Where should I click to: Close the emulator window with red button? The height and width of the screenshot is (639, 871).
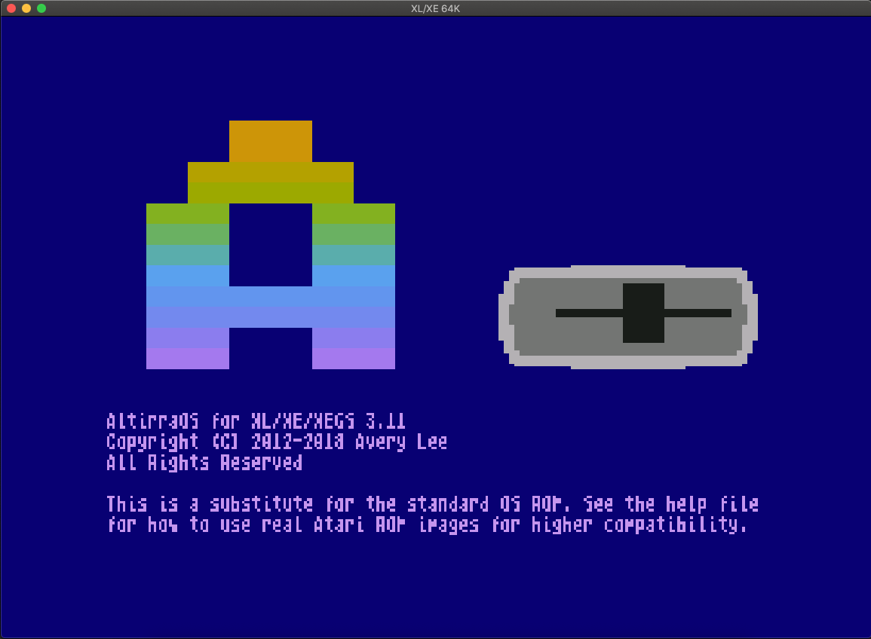pyautogui.click(x=11, y=8)
